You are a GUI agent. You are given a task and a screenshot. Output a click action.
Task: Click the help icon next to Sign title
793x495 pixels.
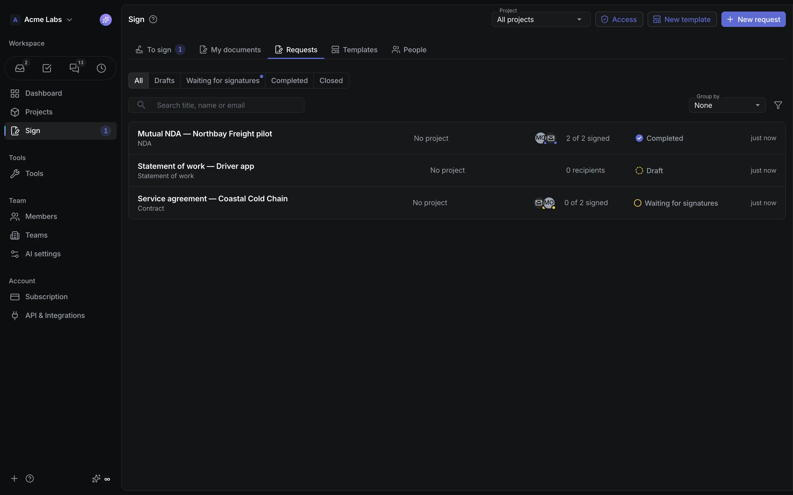pyautogui.click(x=153, y=19)
